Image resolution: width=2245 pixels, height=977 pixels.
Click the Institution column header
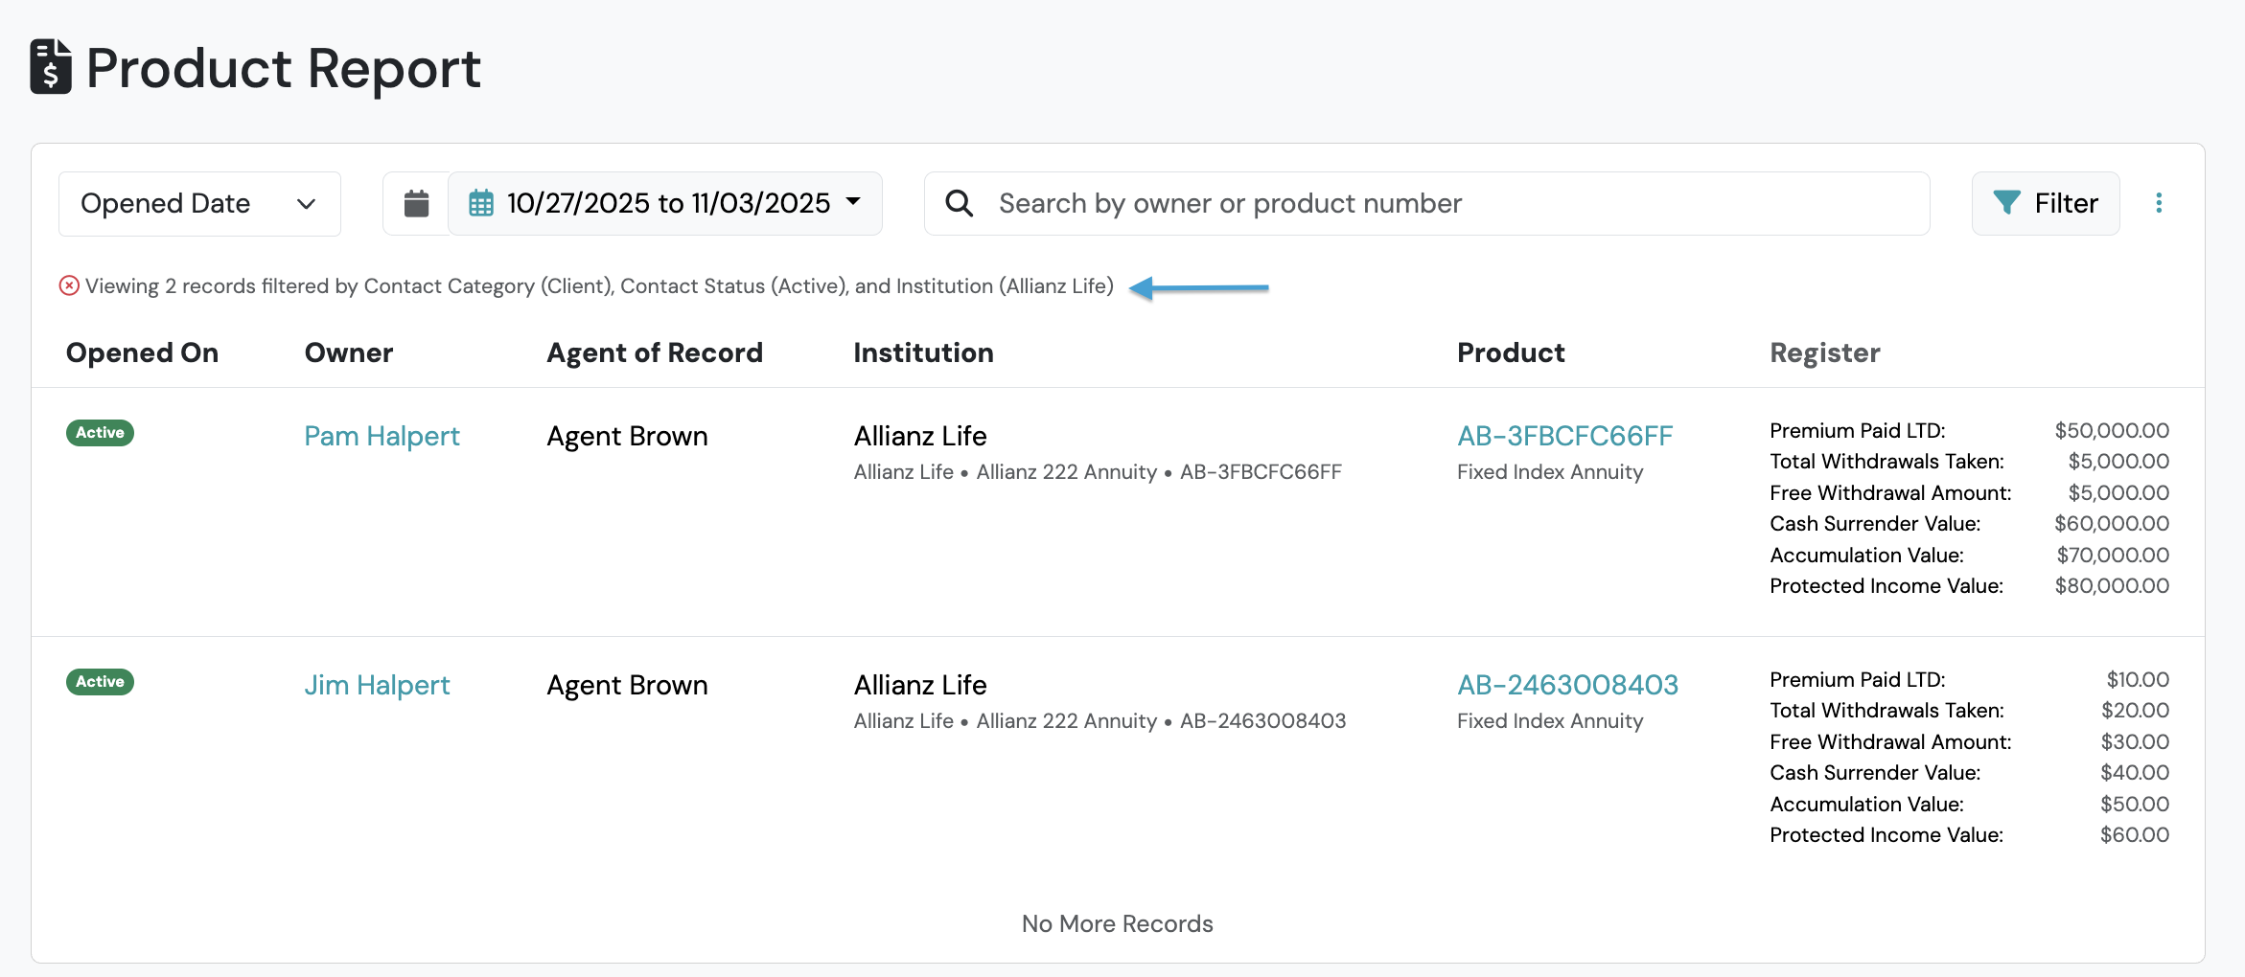[923, 352]
